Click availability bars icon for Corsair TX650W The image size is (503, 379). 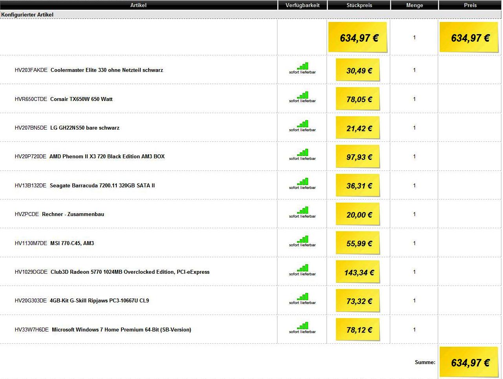click(303, 95)
